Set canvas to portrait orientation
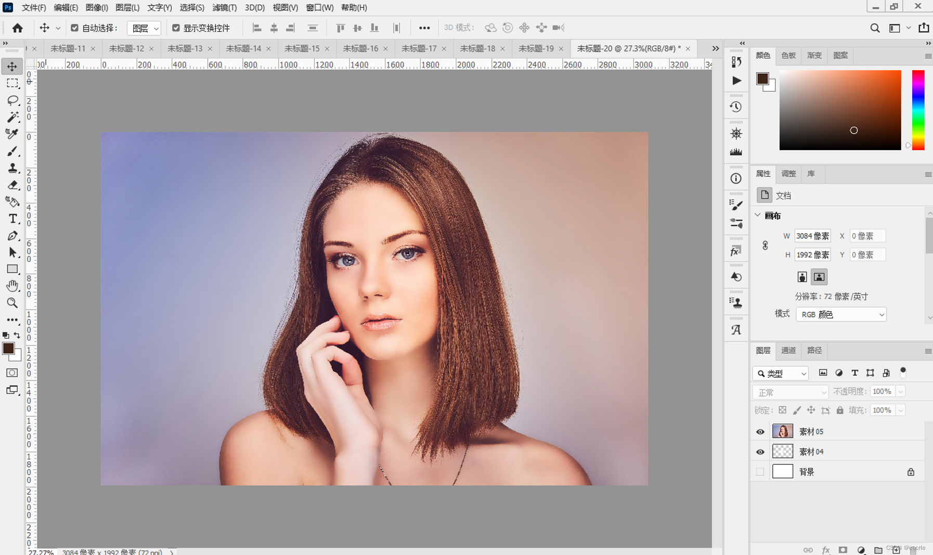 click(x=802, y=277)
